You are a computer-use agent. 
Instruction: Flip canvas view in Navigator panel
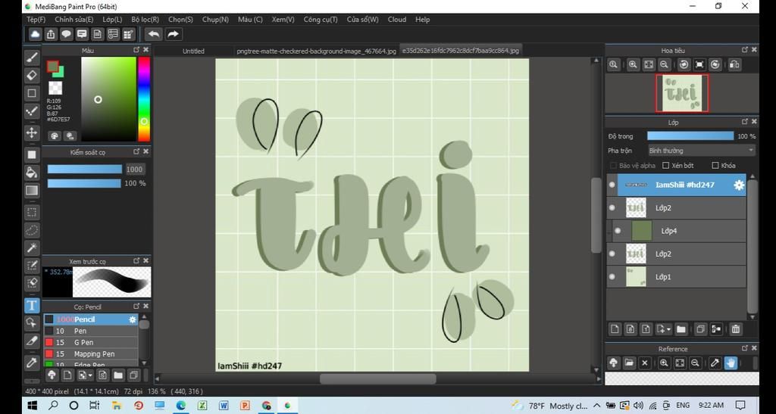coord(734,64)
